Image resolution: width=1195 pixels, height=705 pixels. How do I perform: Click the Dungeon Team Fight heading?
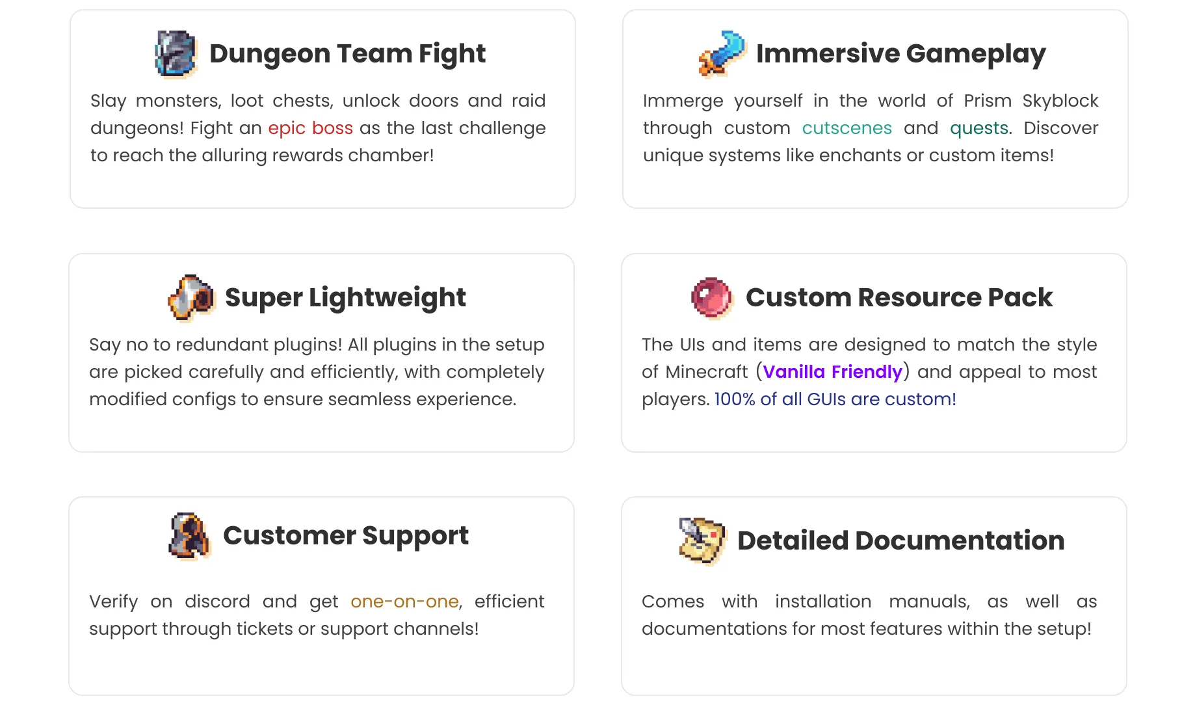click(x=347, y=54)
